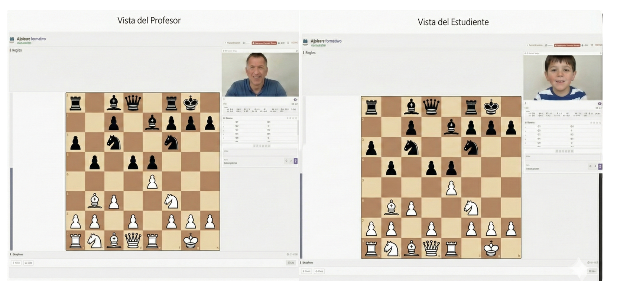Pick the white queen on the Estudiante board
Screen dimensions: 617x293
431,248
